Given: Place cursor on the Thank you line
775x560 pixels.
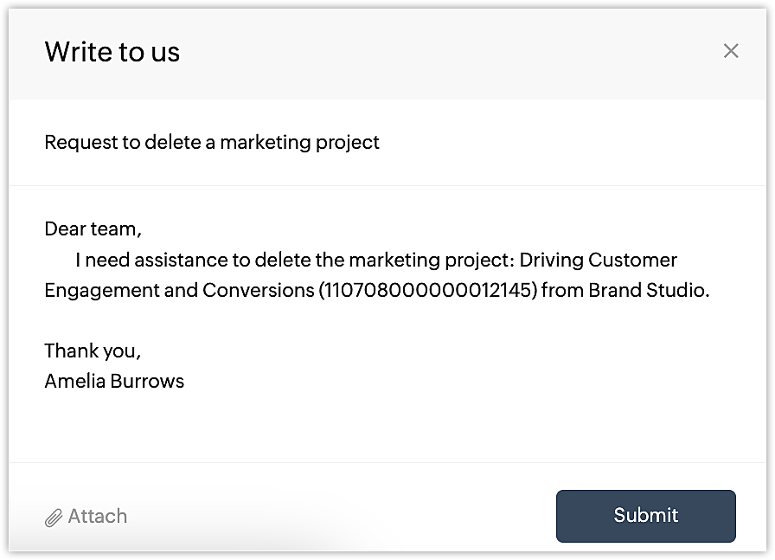Looking at the screenshot, I should (x=93, y=351).
